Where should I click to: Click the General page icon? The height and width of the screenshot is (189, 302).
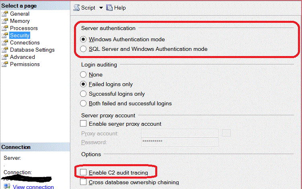5,14
